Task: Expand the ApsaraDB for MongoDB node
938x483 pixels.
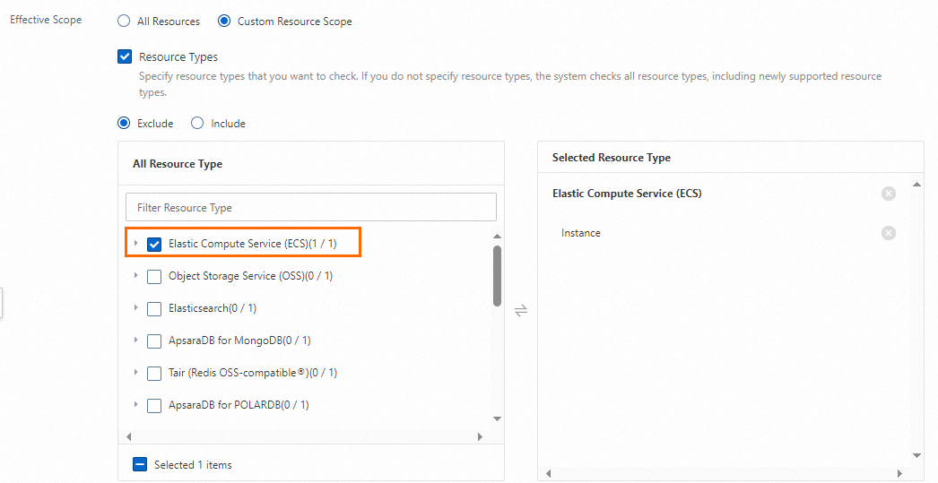Action: coord(135,341)
